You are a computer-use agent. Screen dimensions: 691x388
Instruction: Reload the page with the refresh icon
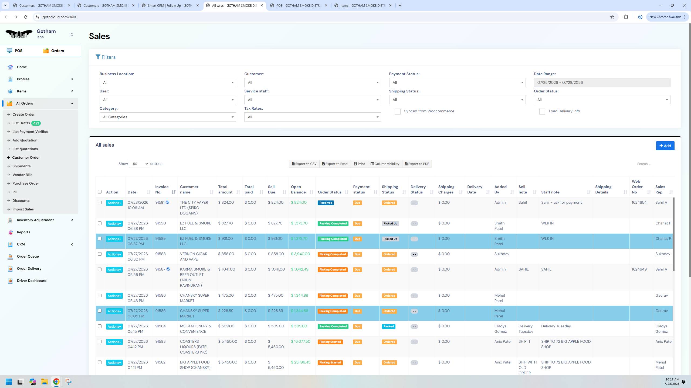click(x=26, y=17)
